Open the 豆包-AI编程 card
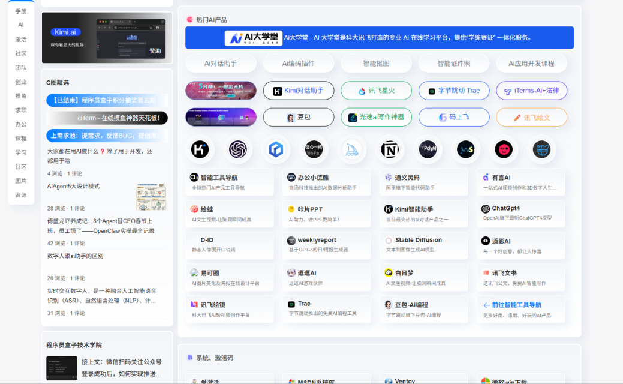 click(423, 309)
